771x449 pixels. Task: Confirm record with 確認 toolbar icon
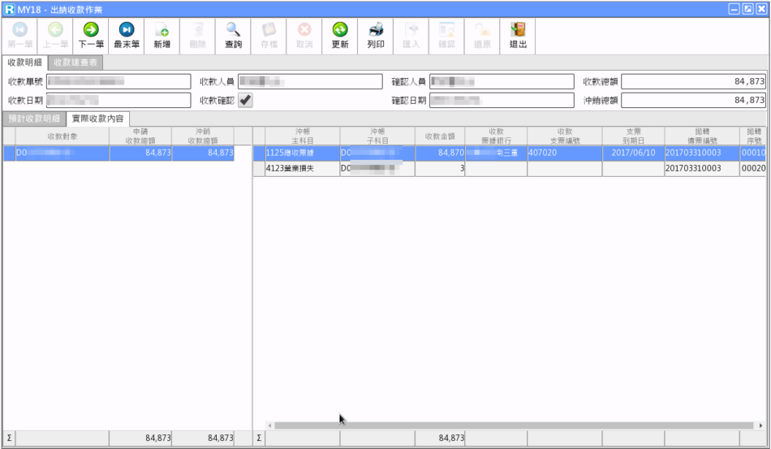446,36
